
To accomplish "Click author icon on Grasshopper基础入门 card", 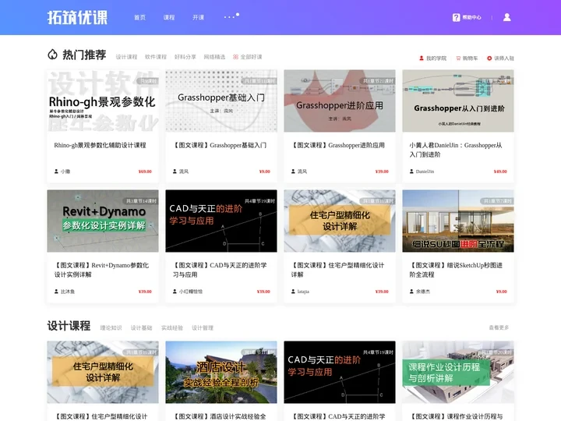I will click(175, 172).
